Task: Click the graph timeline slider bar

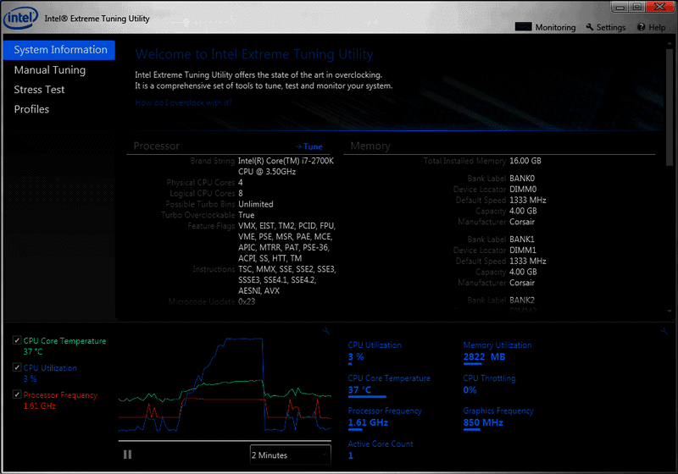Action: [x=225, y=441]
